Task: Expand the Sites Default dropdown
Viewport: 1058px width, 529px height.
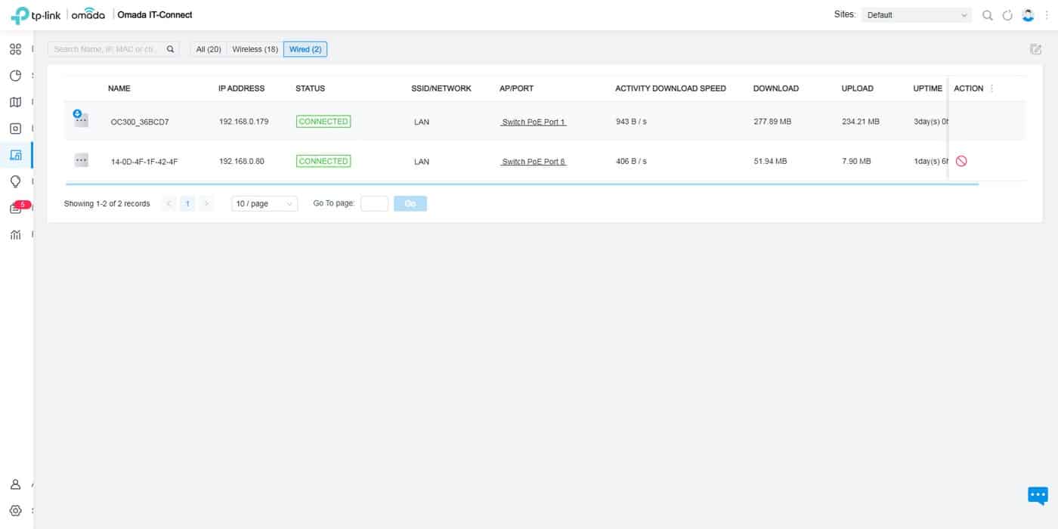Action: (x=916, y=15)
